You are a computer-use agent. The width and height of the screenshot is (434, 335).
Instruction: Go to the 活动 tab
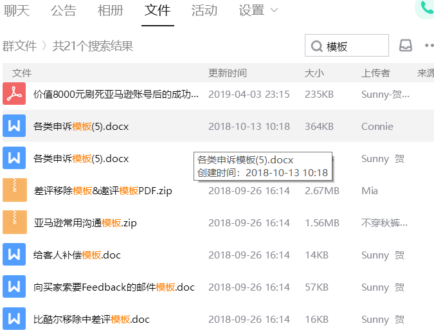(204, 11)
